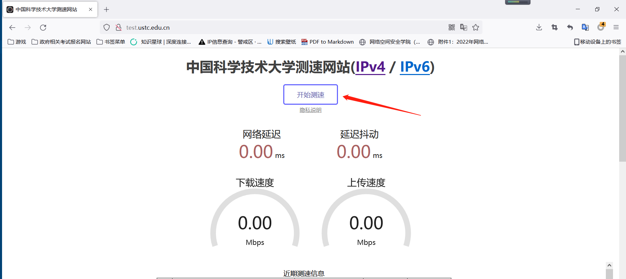This screenshot has width=626, height=279.
Task: Click the browser Back arrow
Action: [x=12, y=28]
